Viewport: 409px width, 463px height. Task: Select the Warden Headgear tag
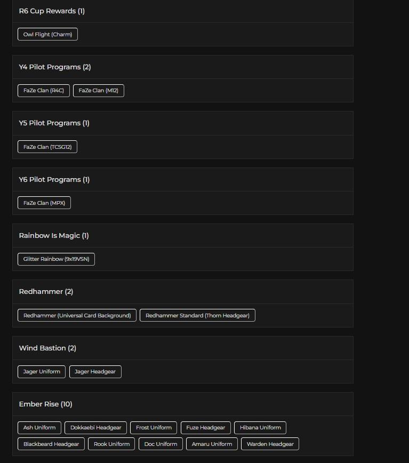pyautogui.click(x=270, y=444)
